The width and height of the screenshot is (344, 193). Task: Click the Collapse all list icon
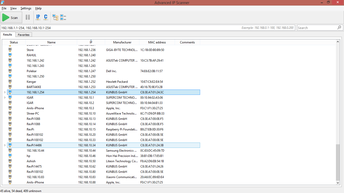[x=63, y=17]
